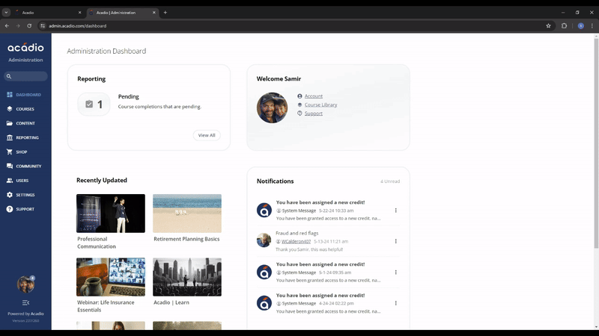Switch to the first Acadio browser tab
The width and height of the screenshot is (599, 336).
tap(48, 13)
